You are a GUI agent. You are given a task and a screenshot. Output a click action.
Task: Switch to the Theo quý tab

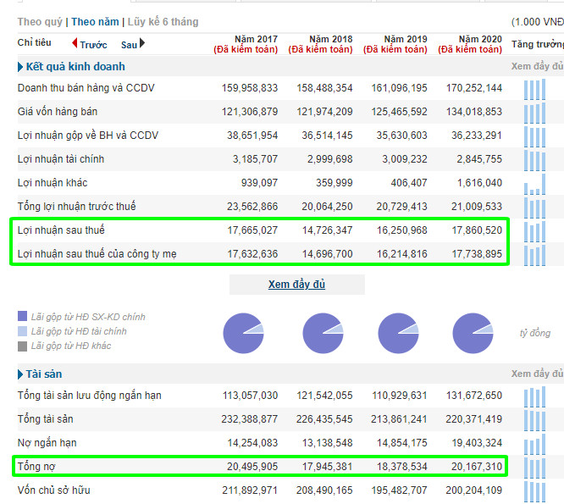40,22
